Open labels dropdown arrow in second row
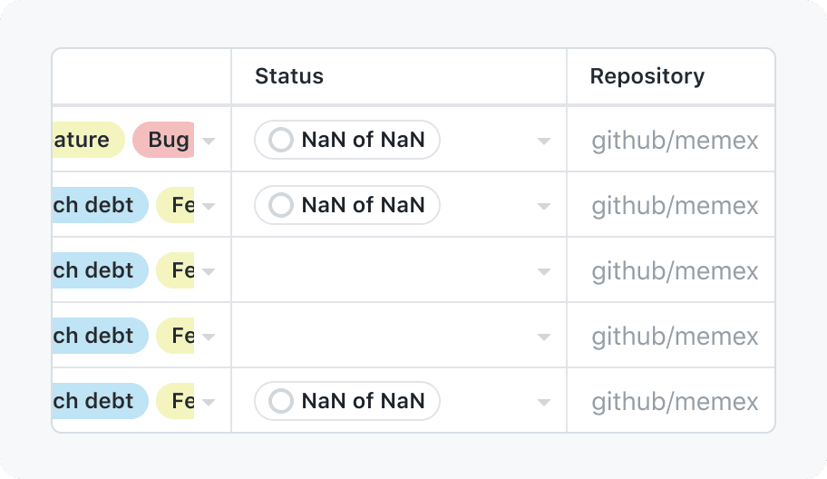 pyautogui.click(x=209, y=206)
